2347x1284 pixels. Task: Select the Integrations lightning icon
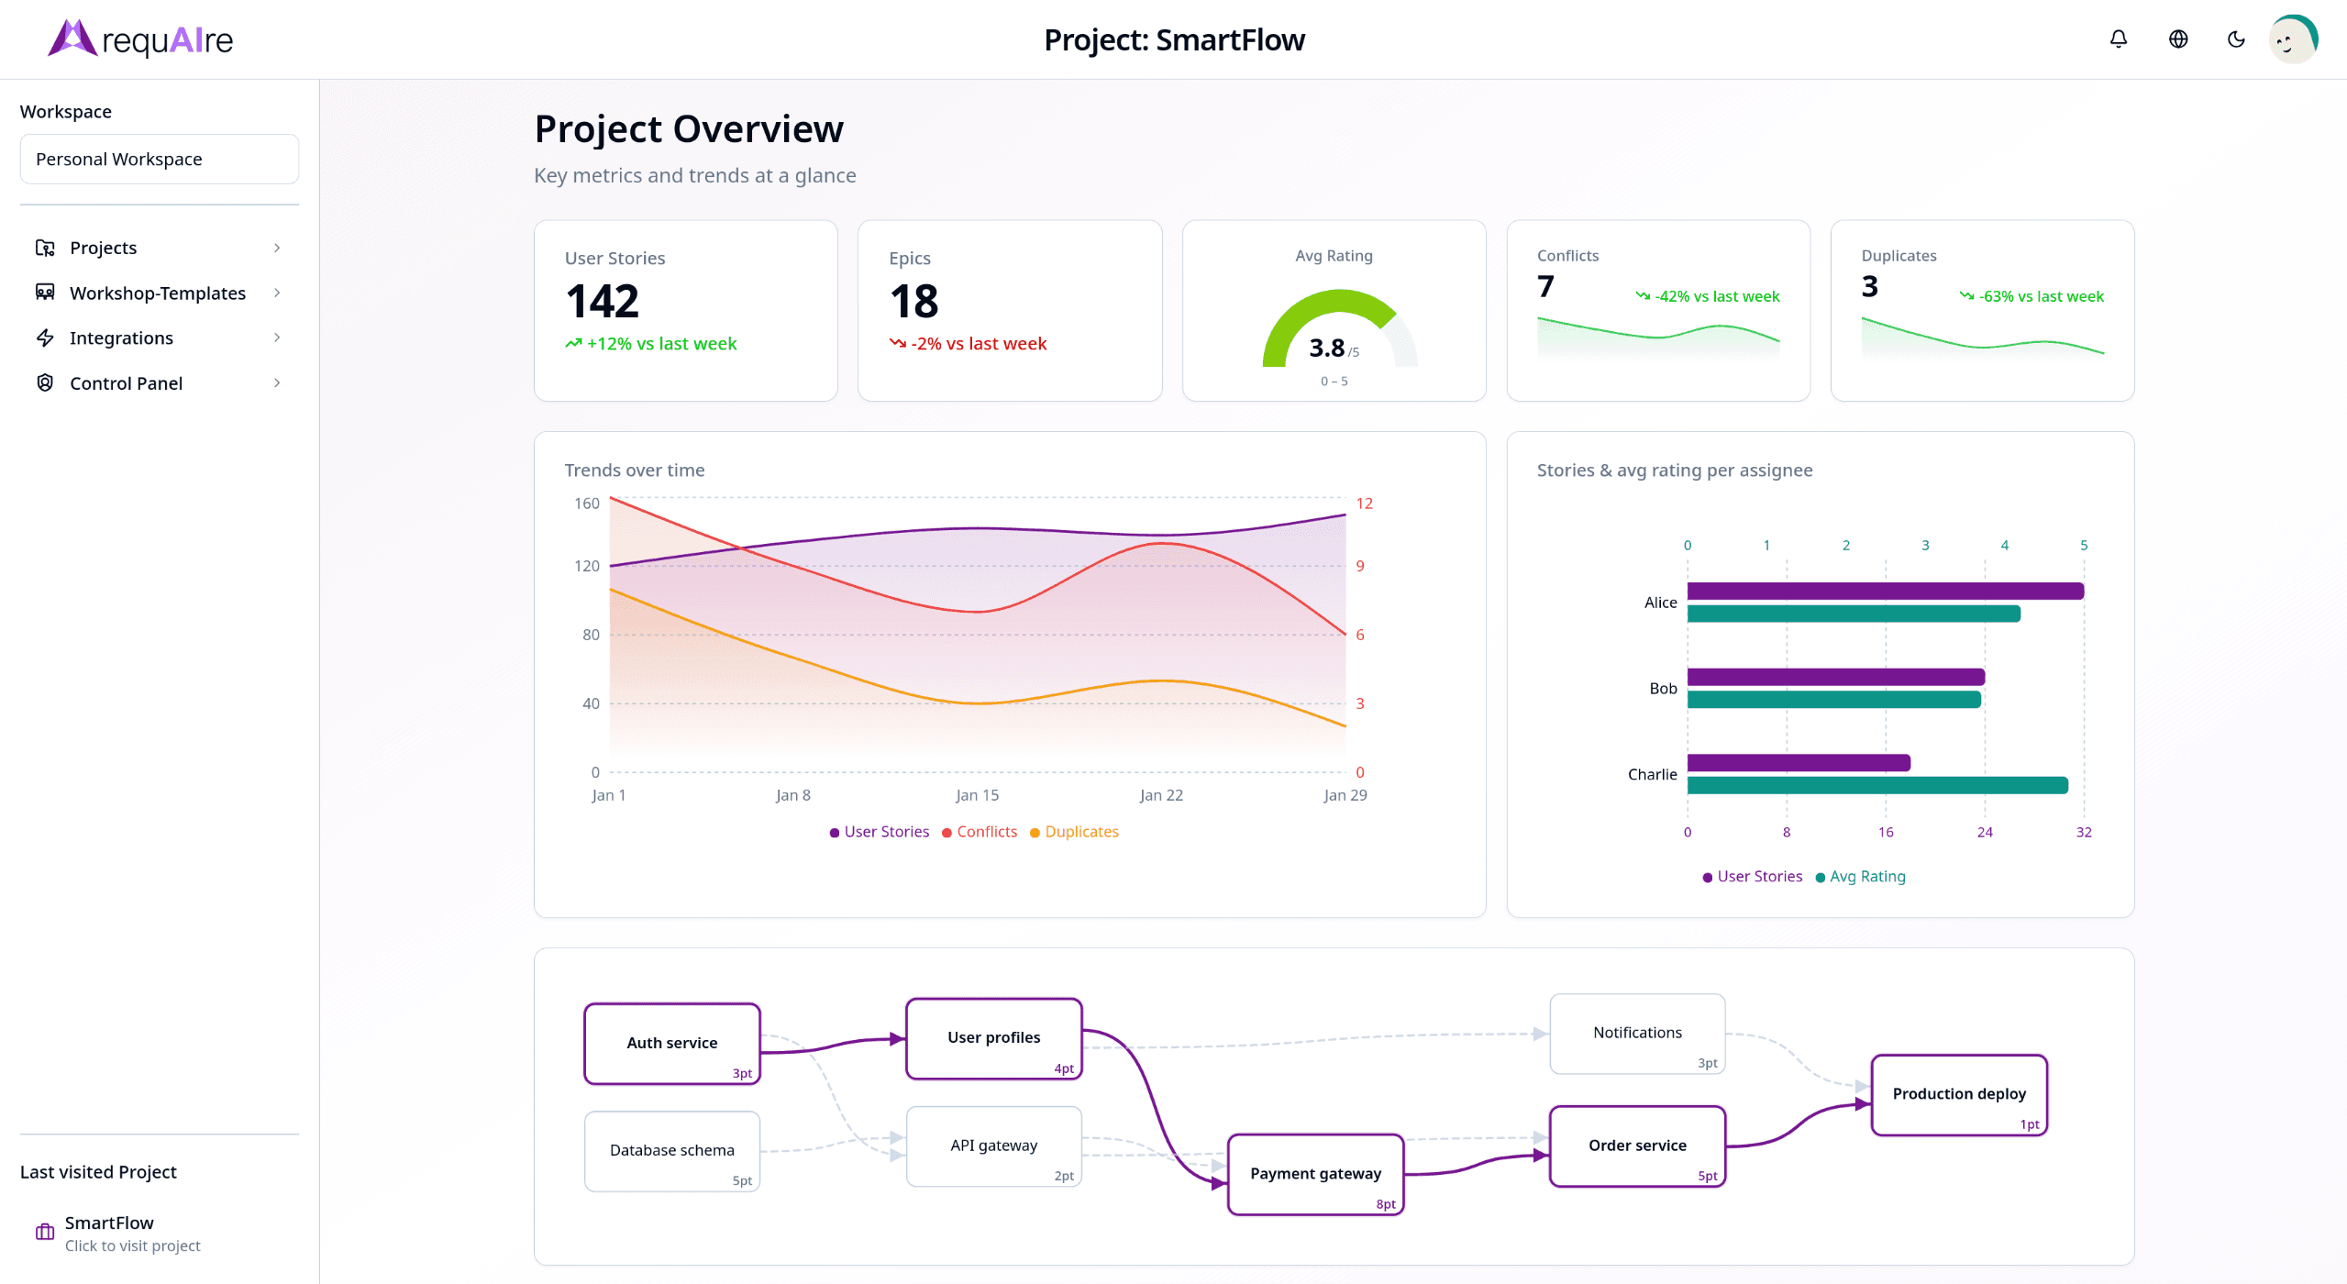point(44,338)
